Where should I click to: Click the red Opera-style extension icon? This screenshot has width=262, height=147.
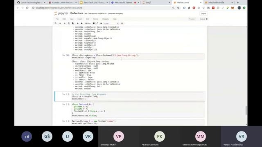[x=194, y=8]
